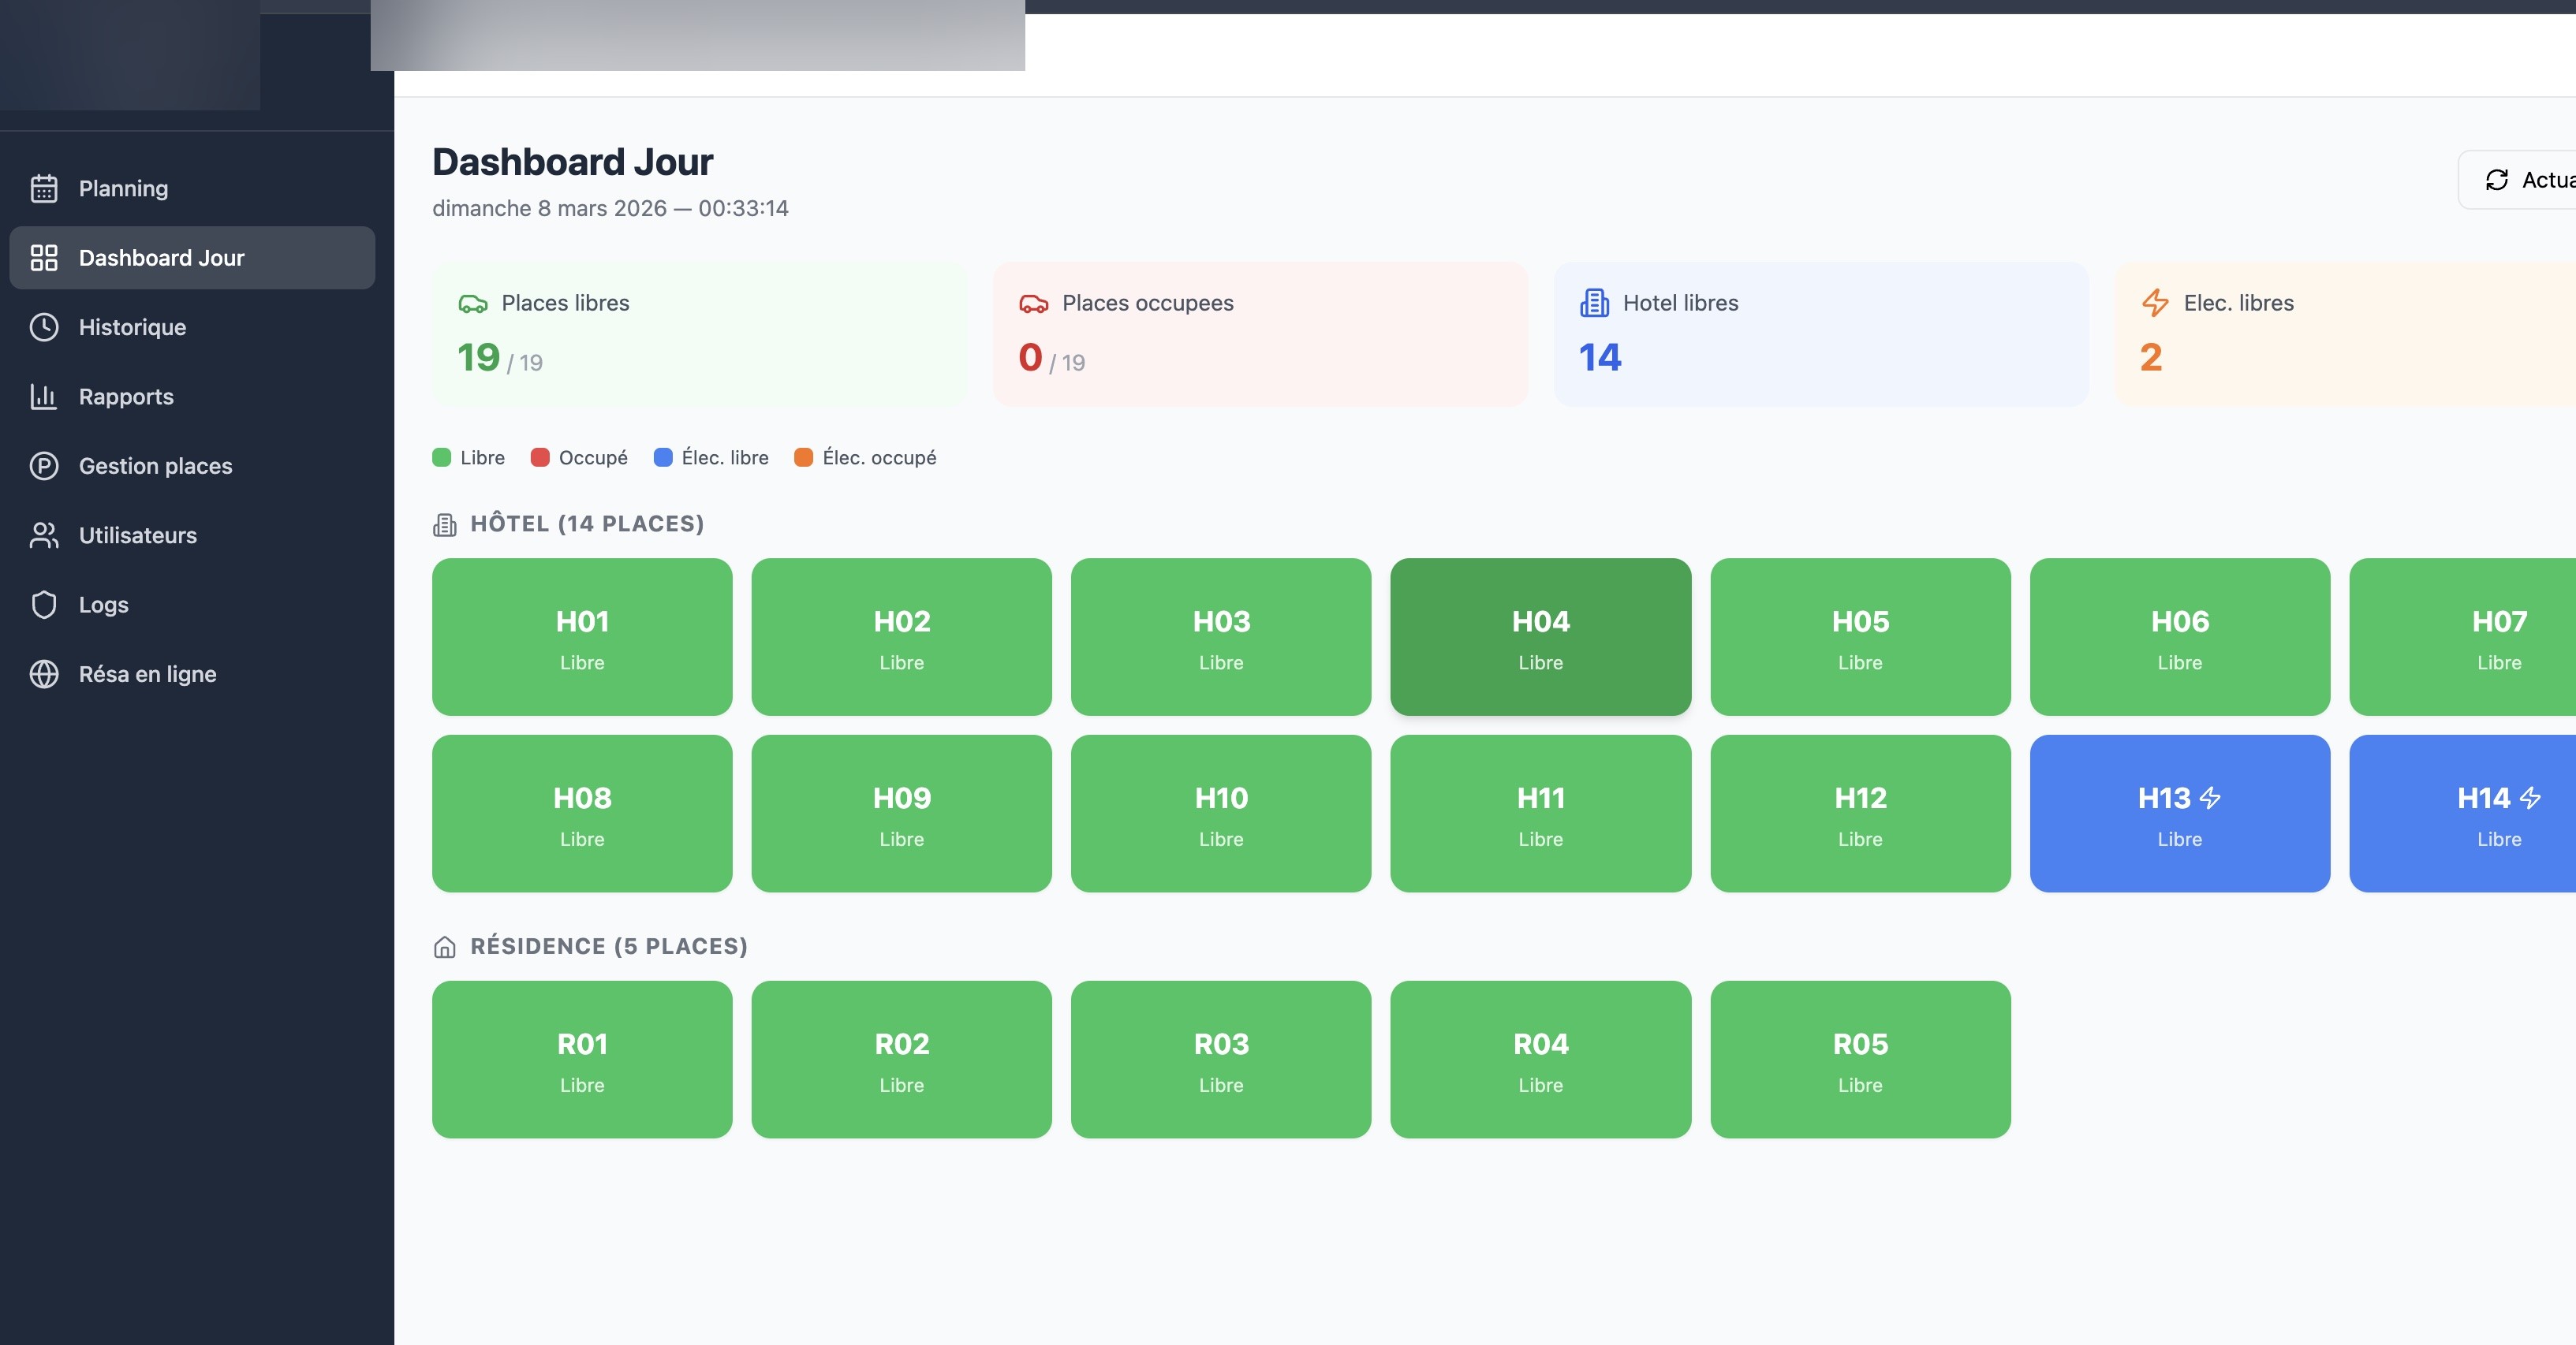Select the Gestion places P icon
Viewport: 2576px width, 1345px height.
coord(44,466)
